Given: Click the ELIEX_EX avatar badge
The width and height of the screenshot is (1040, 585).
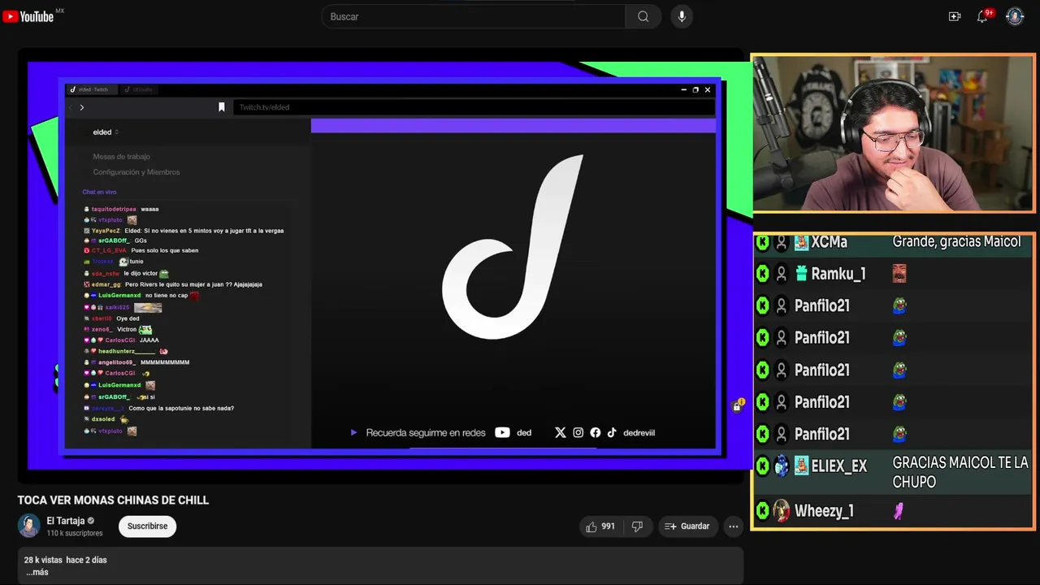Looking at the screenshot, I should pyautogui.click(x=782, y=466).
